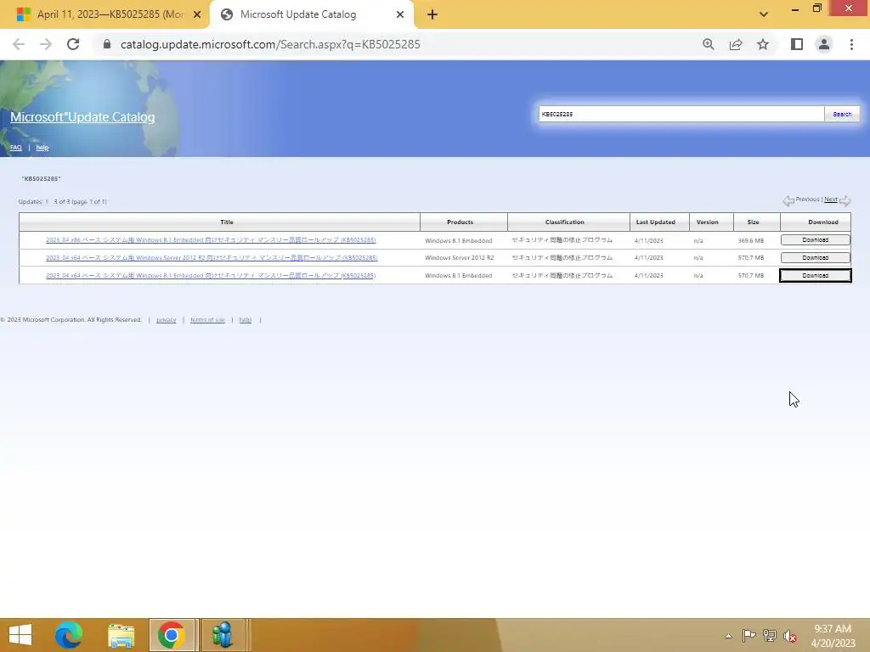Expand the tab search chevron
The width and height of the screenshot is (870, 652).
click(x=764, y=14)
